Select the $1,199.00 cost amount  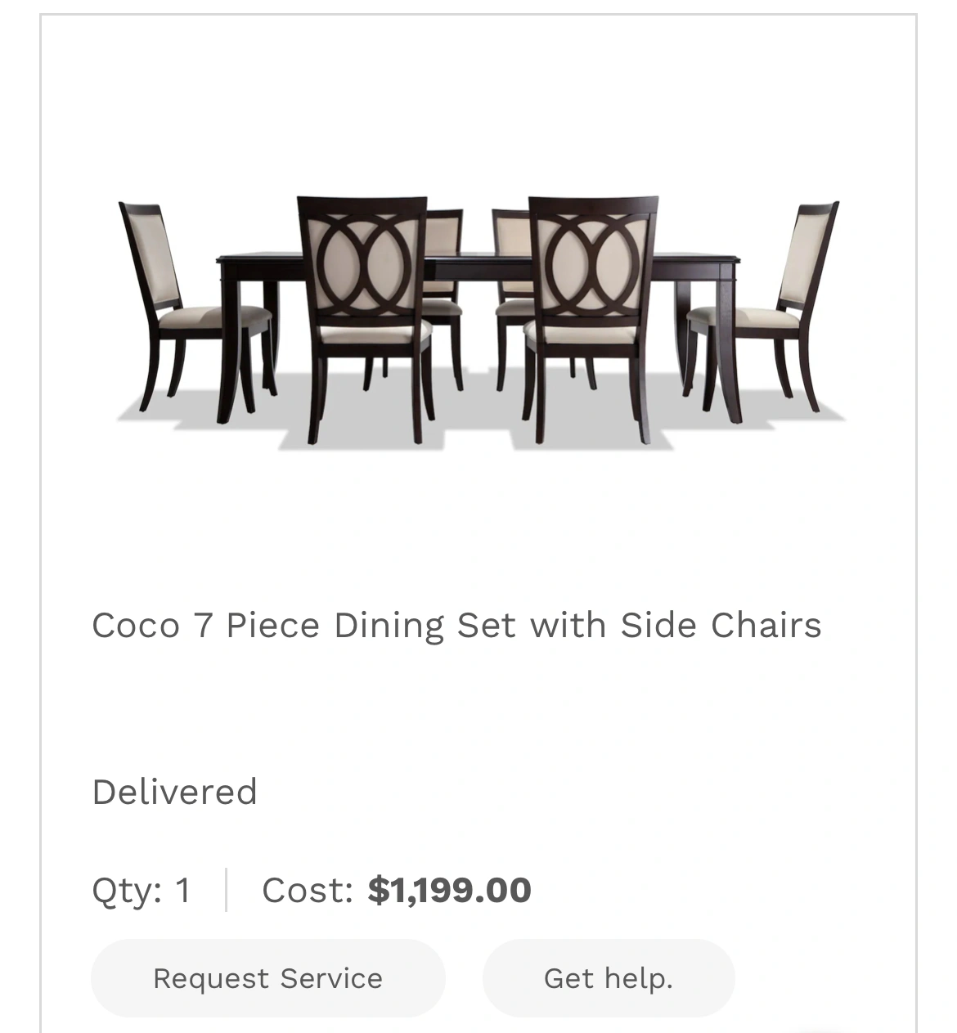point(449,890)
